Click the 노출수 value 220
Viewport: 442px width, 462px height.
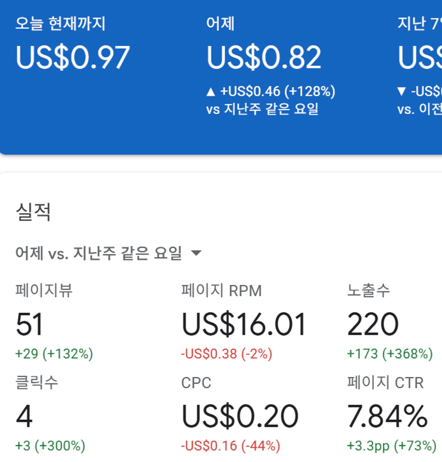373,324
